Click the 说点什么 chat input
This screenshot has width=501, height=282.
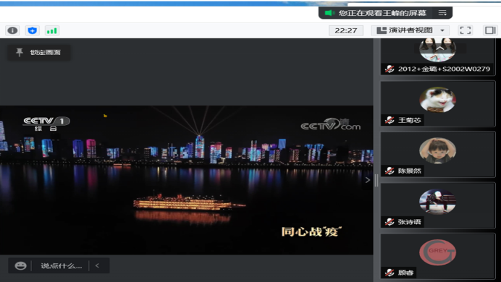point(61,266)
